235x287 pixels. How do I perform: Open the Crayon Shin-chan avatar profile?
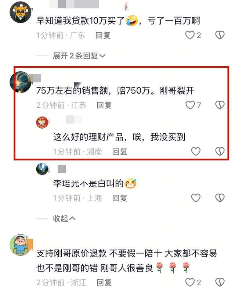[21, 245]
